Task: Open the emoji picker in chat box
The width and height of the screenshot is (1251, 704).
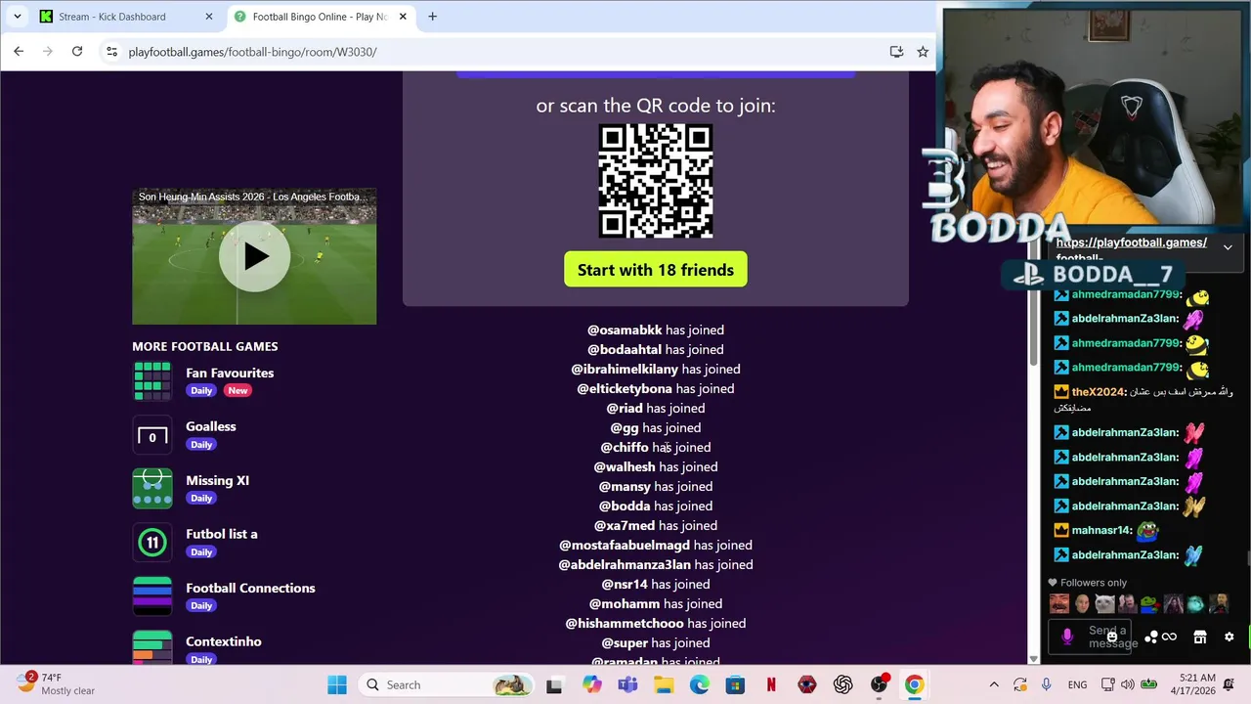Action: (x=1112, y=637)
